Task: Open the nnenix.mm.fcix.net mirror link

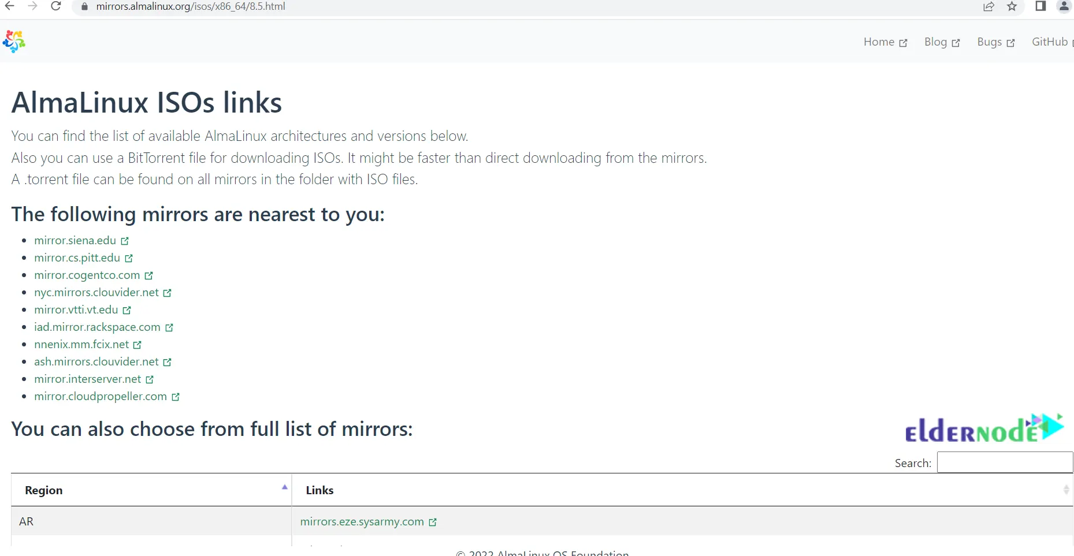Action: pyautogui.click(x=81, y=344)
